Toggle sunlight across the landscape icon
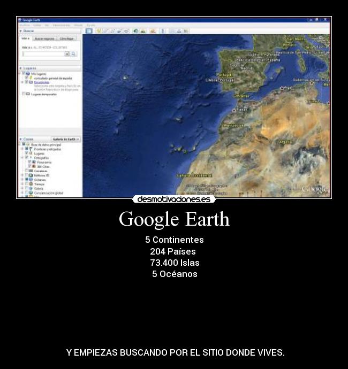The image size is (348, 369). (143, 31)
